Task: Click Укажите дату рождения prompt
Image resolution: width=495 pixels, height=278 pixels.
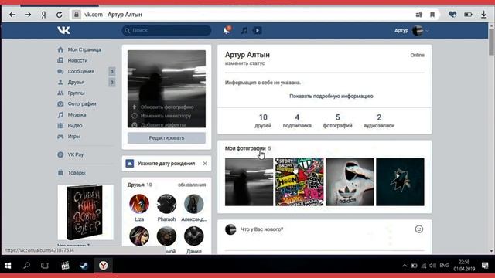Action: click(x=166, y=164)
